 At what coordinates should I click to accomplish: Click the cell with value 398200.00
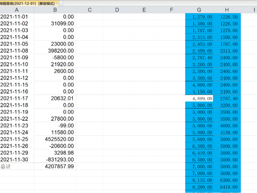55,51
